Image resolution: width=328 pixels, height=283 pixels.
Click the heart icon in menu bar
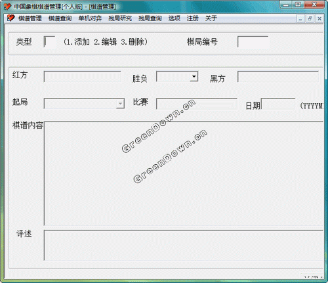(x=10, y=18)
